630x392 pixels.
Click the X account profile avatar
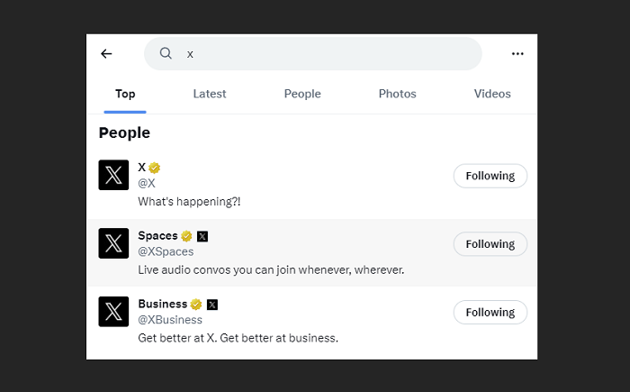[x=113, y=175]
